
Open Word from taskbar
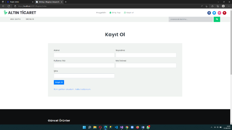143,127
